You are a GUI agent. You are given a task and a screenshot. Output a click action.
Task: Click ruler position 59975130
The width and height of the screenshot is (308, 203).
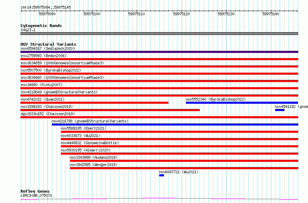(226, 14)
